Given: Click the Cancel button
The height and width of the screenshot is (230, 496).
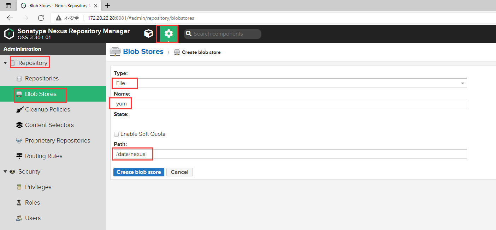Looking at the screenshot, I should (x=179, y=172).
